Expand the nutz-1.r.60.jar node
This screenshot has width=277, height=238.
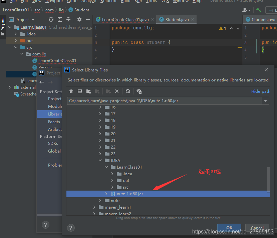click(x=106, y=194)
